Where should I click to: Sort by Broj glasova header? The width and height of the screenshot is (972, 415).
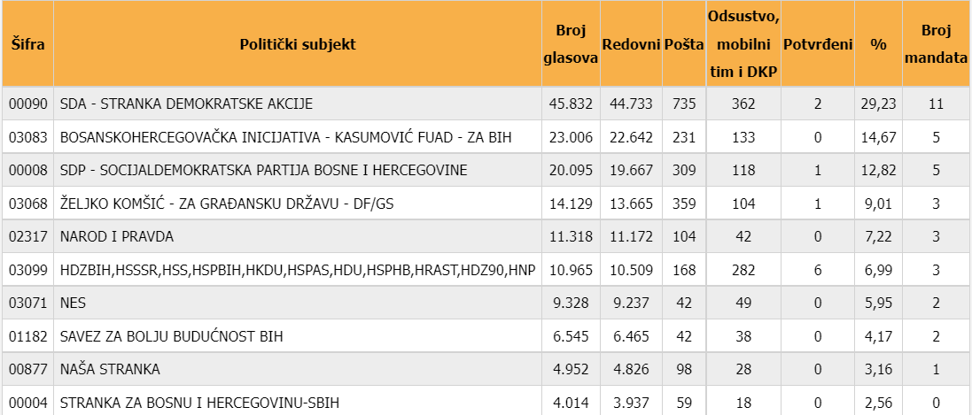(571, 43)
